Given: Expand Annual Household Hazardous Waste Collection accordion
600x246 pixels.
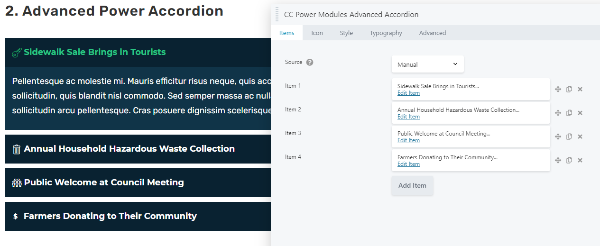Looking at the screenshot, I should [138, 149].
